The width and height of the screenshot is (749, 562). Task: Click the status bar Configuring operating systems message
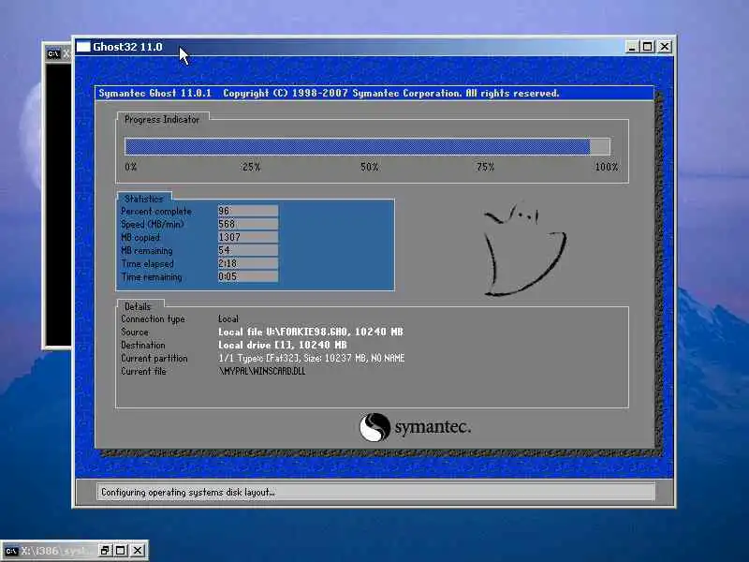(x=188, y=493)
